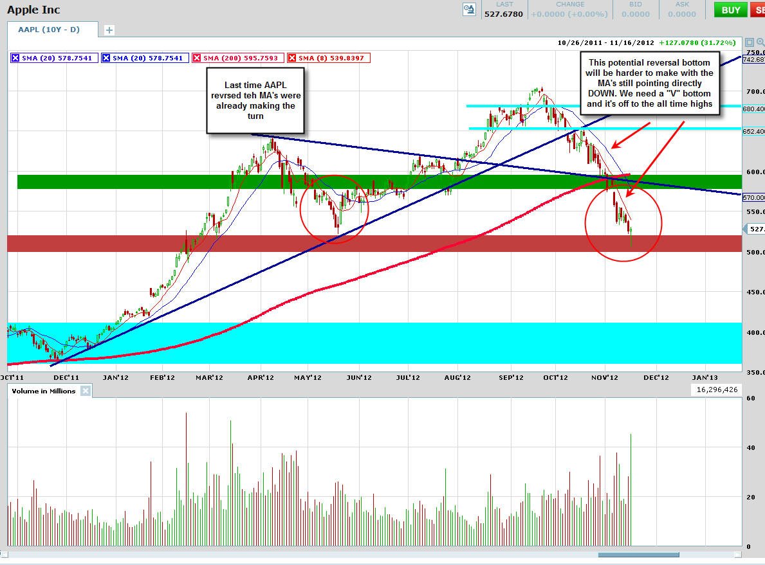Click the maximize chart icon above the price axis
Viewport: 765px width, 565px height.
[x=750, y=42]
